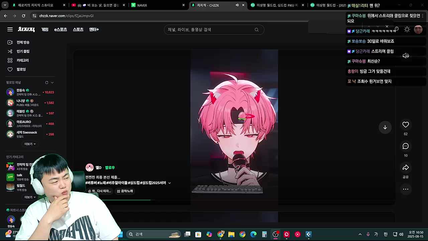Mute the Chzzk tab audio indicator

(x=237, y=5)
